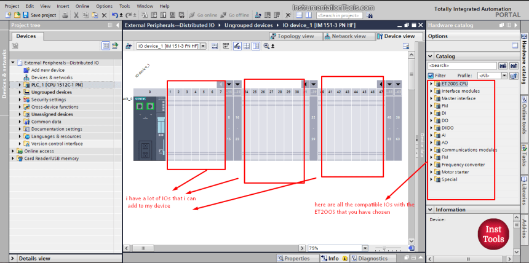Open the catalog Profile dropdown
529x263 pixels.
coord(504,76)
